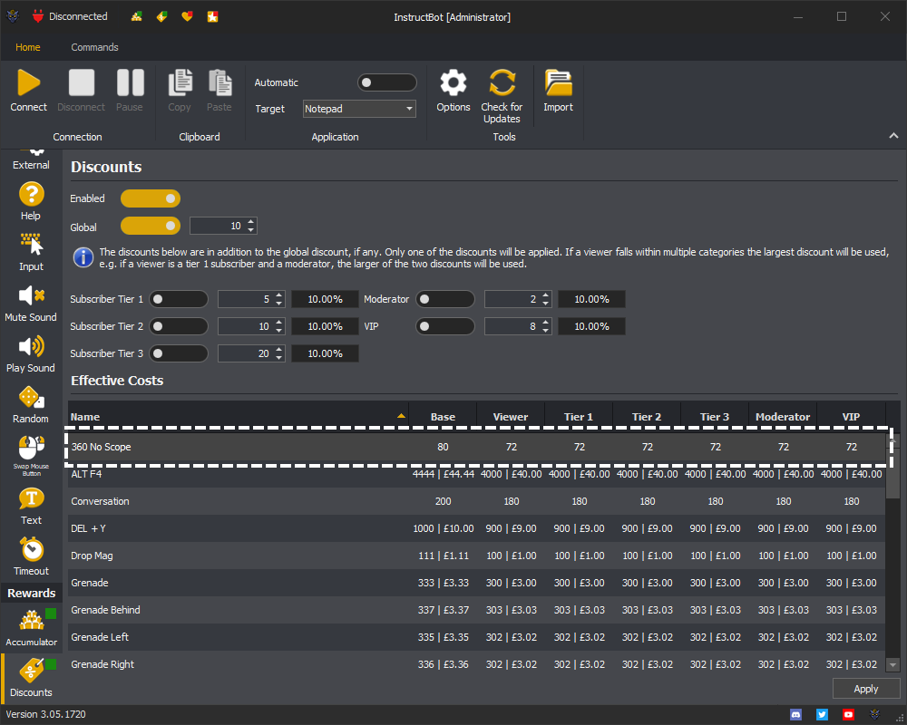This screenshot has height=725, width=907.
Task: Enable Subscriber Tier 3 discount toggle
Action: click(x=179, y=353)
